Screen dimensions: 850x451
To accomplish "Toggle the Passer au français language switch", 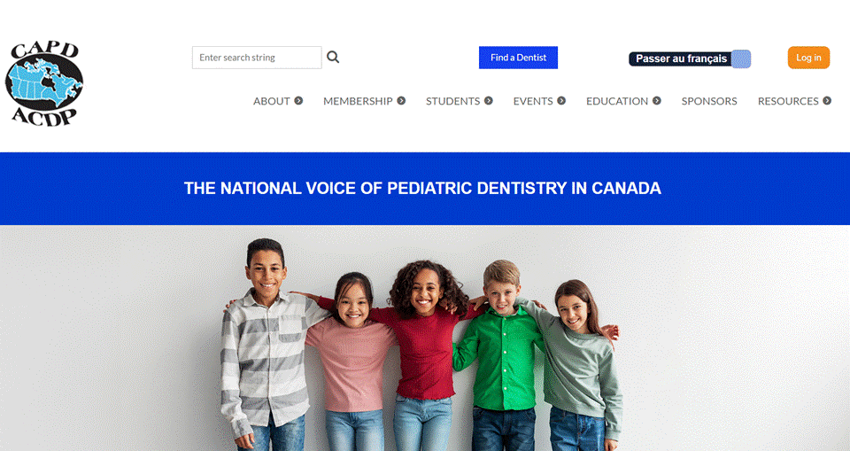I will point(690,58).
